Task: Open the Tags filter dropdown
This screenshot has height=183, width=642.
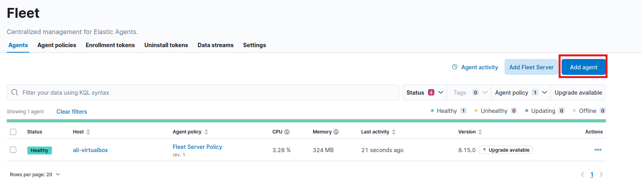Action: click(x=469, y=92)
